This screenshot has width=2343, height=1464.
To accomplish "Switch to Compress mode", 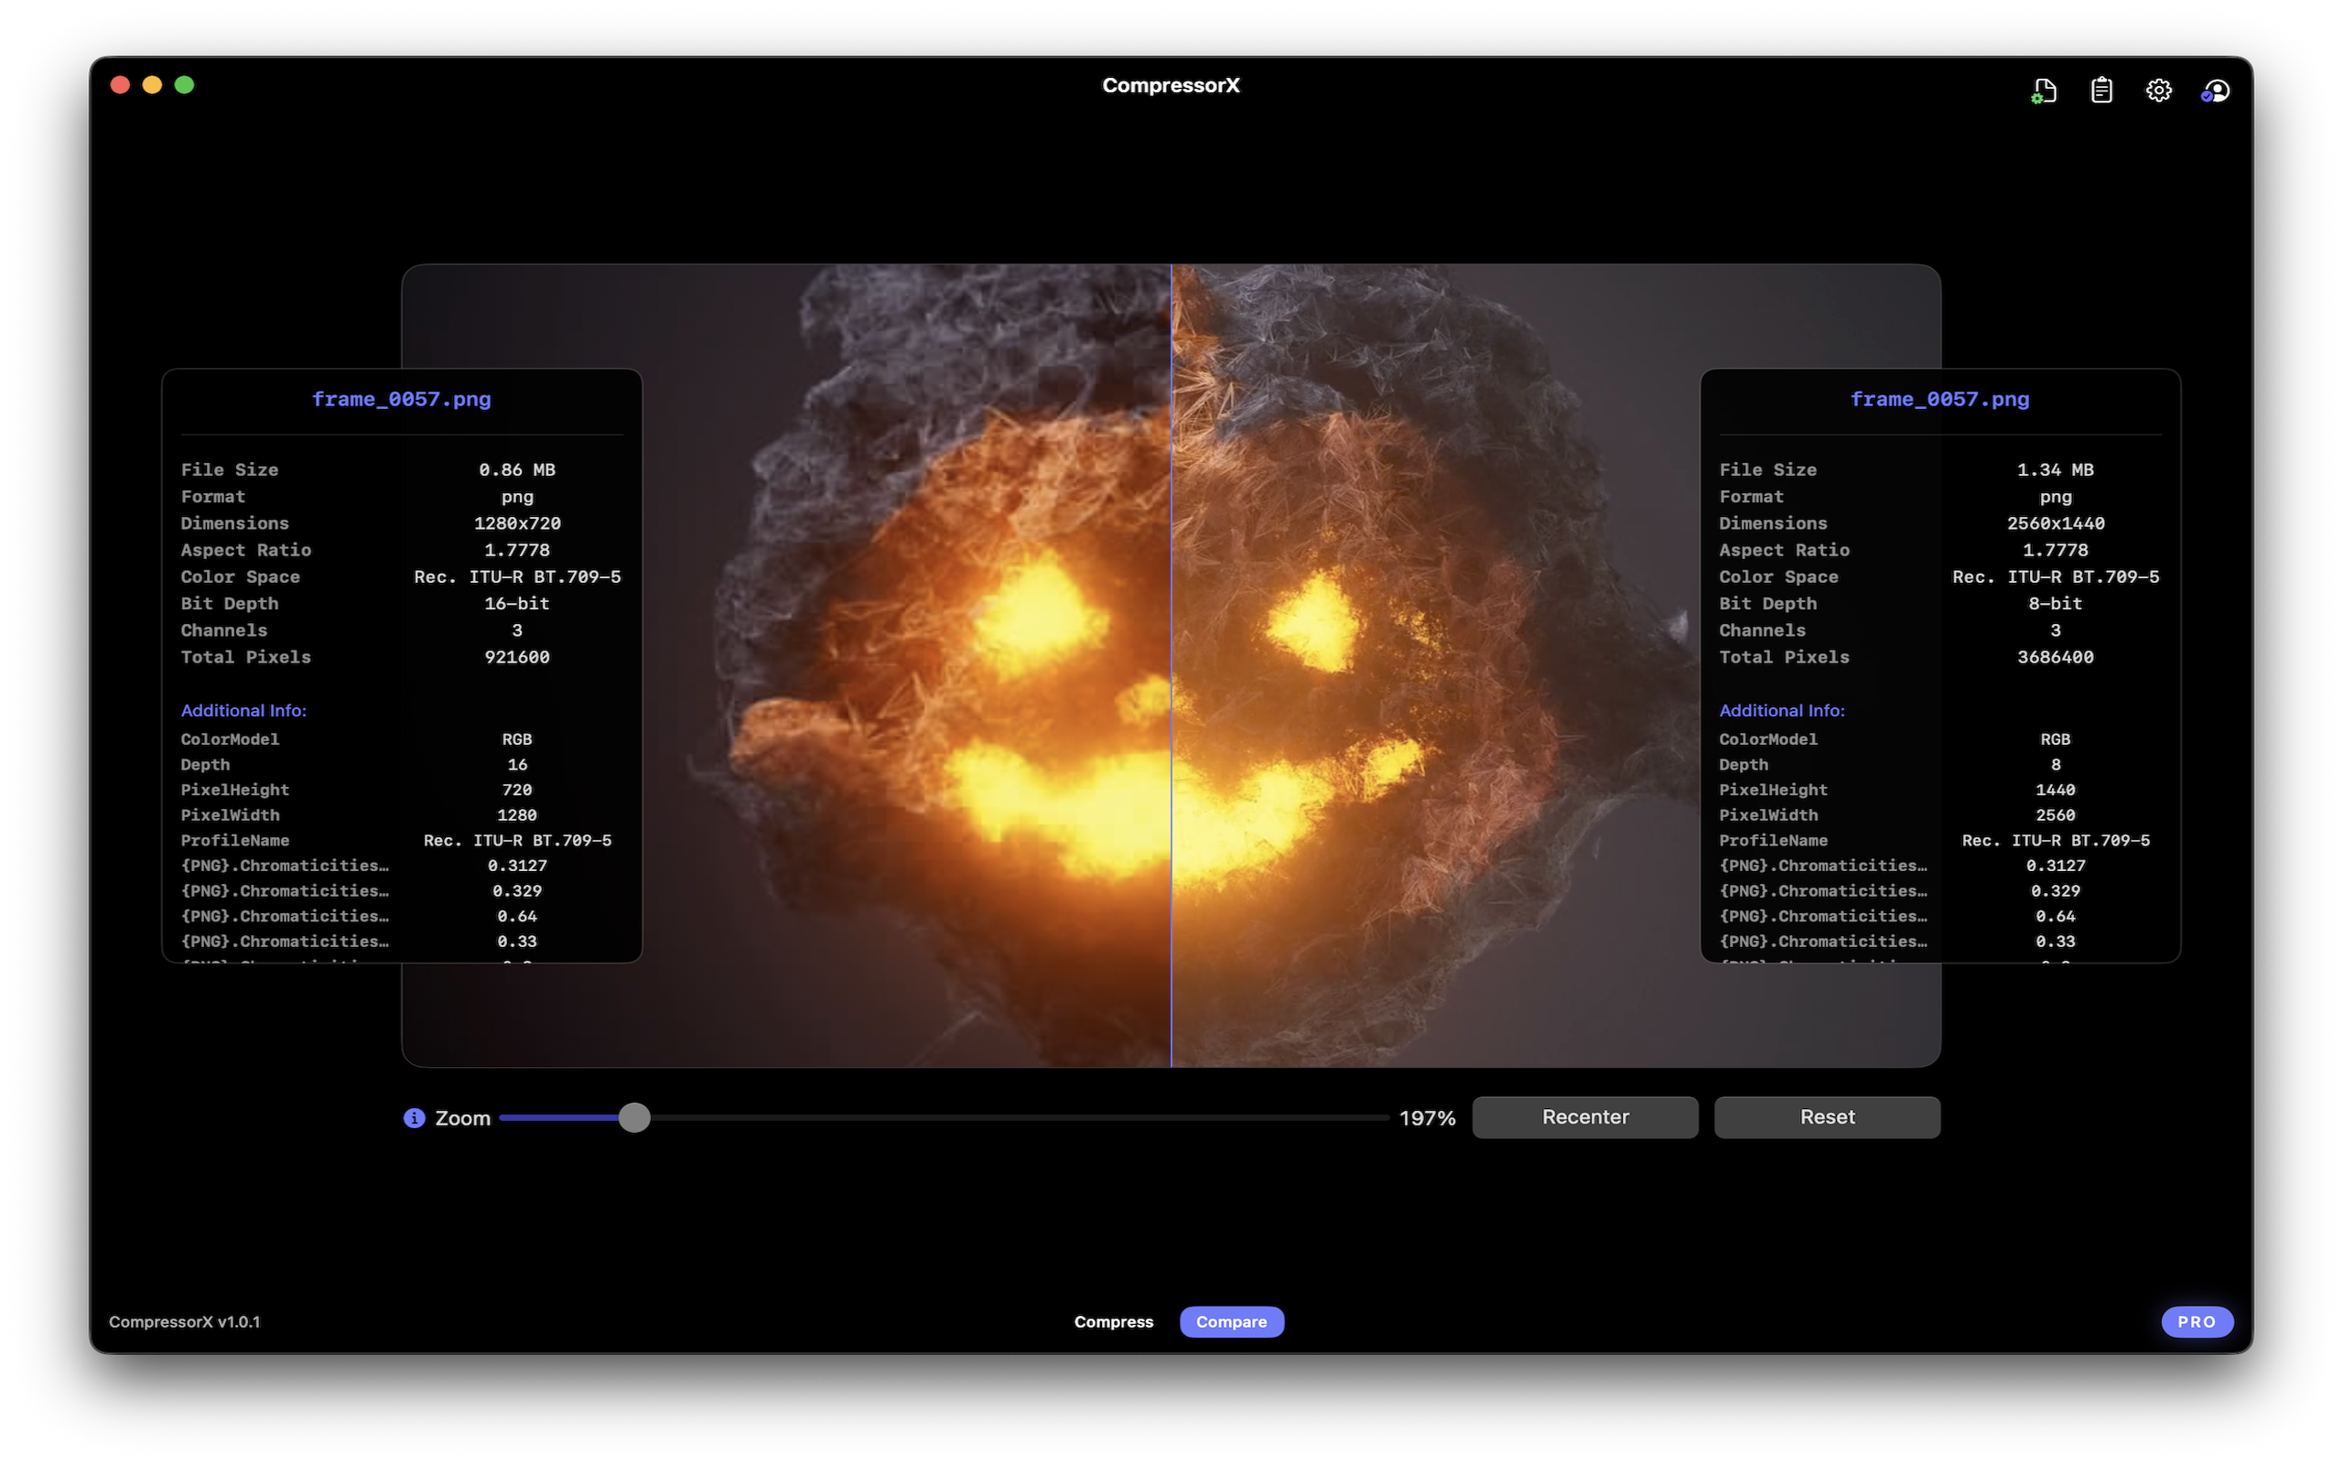I will point(1114,1320).
